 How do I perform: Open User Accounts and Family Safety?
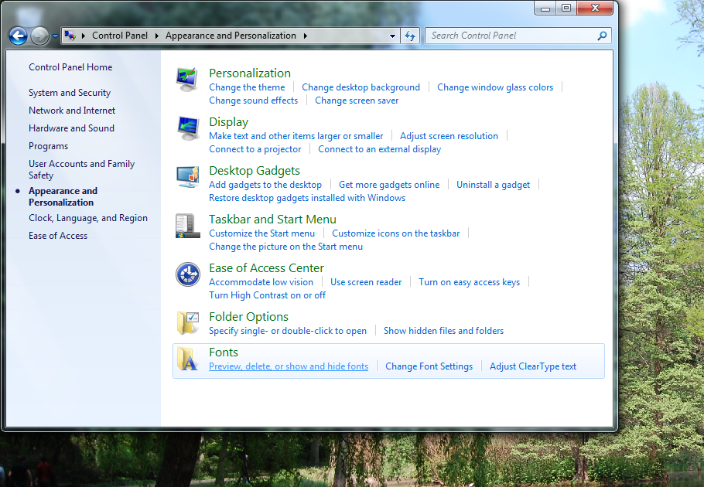click(81, 169)
